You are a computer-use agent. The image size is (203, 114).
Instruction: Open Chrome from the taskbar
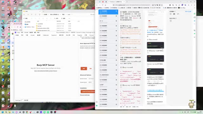click(x=27, y=112)
